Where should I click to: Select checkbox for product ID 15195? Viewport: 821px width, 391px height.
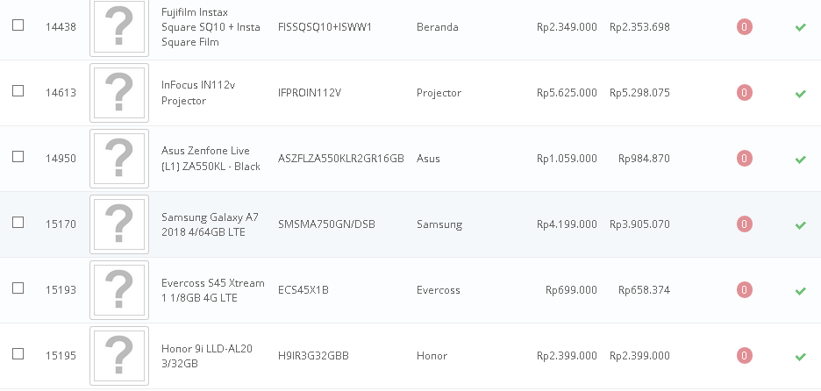point(18,354)
